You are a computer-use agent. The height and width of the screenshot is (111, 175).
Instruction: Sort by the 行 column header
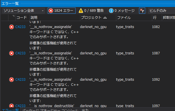coord(157,18)
